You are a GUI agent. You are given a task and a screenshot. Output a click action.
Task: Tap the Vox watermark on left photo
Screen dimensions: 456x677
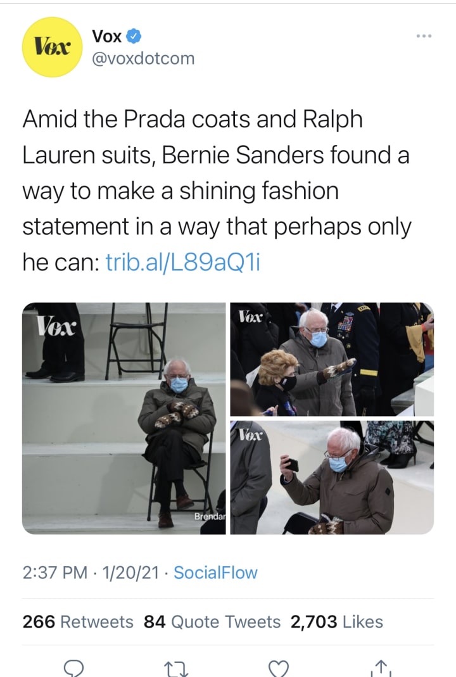(56, 325)
